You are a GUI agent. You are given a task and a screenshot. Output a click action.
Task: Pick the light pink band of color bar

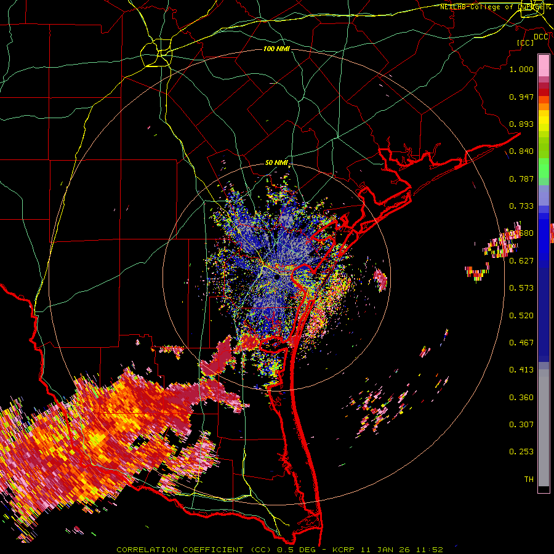pyautogui.click(x=544, y=66)
